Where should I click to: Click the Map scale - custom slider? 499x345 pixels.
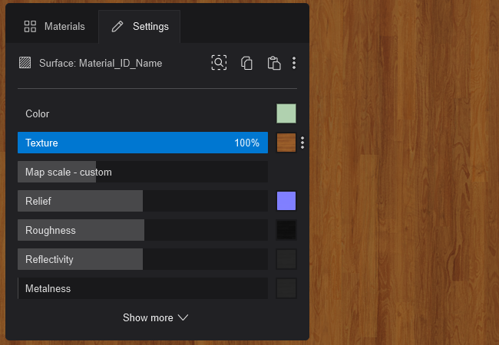point(143,172)
